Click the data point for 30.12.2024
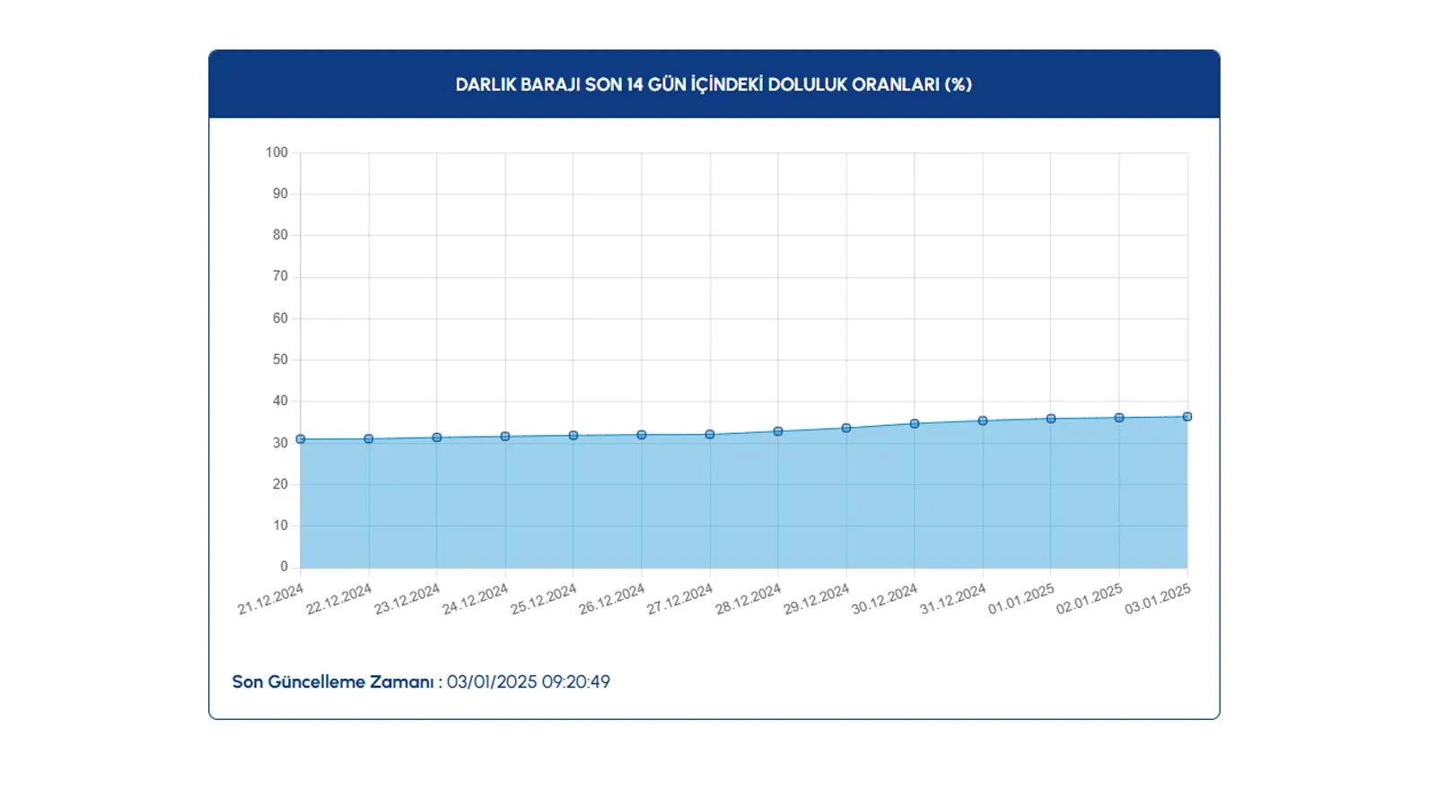The height and width of the screenshot is (807, 1436). pyautogui.click(x=915, y=424)
